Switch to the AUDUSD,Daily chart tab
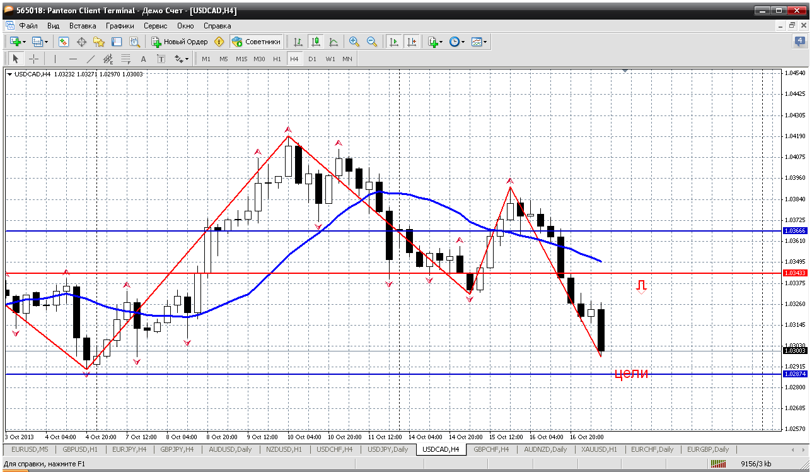812x472 pixels. (x=231, y=449)
